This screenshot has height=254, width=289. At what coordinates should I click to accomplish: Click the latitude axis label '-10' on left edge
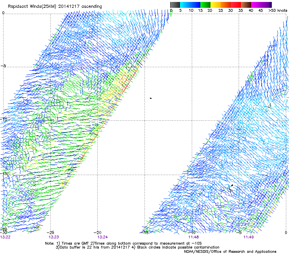[x=4, y=119]
